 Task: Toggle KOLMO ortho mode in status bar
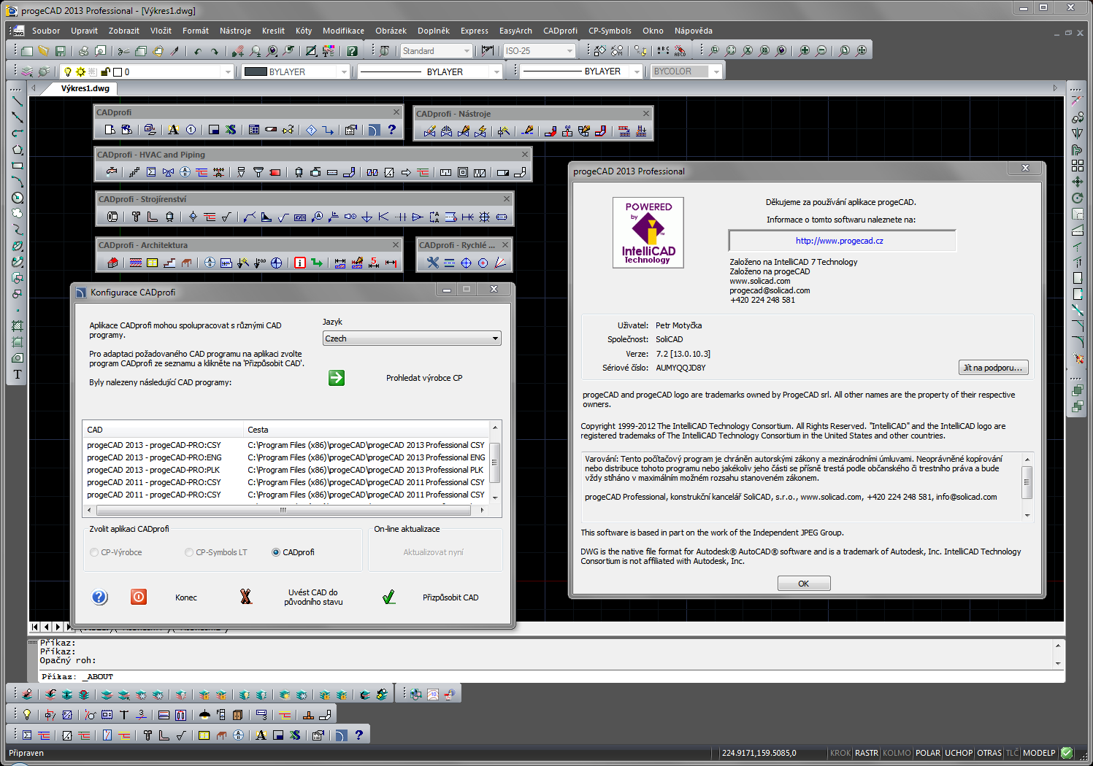[x=897, y=753]
